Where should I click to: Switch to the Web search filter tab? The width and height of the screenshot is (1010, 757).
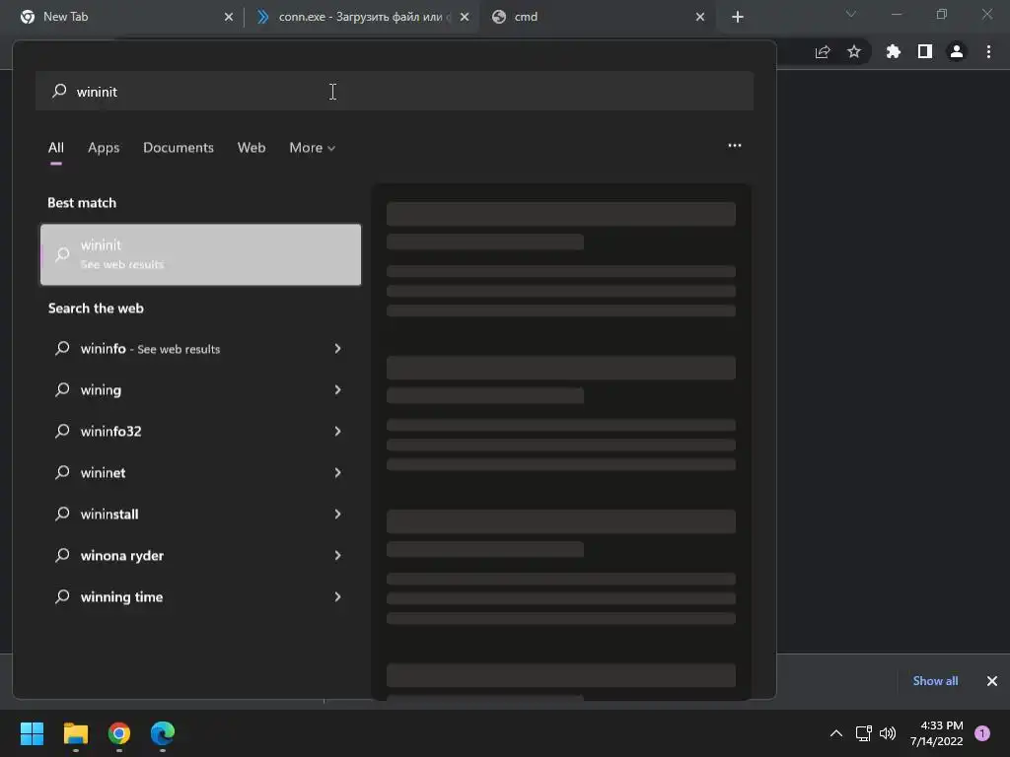pyautogui.click(x=252, y=148)
